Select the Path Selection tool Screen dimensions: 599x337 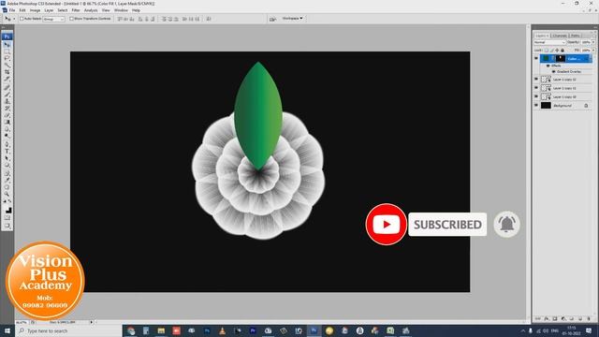click(x=7, y=158)
